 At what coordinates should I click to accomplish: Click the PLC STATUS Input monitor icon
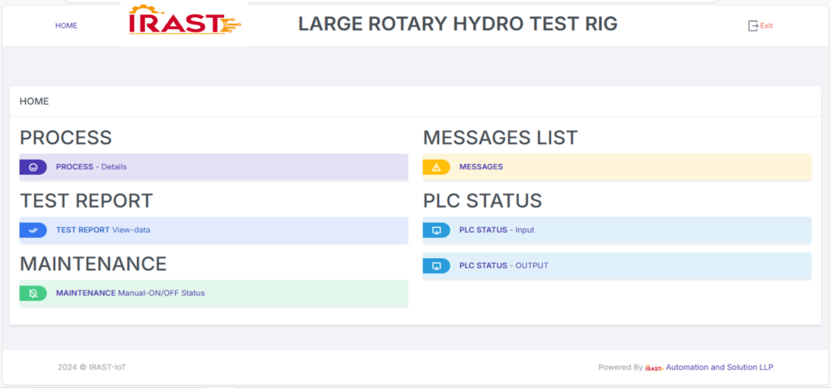436,230
